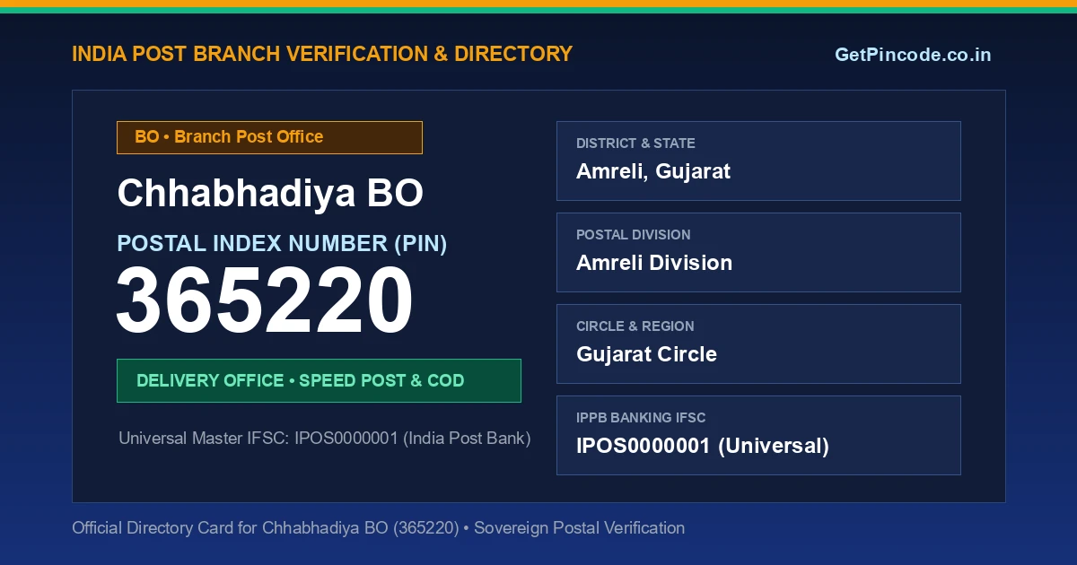Select the Gujarat Circle value
1077x565 pixels.
[x=646, y=354]
